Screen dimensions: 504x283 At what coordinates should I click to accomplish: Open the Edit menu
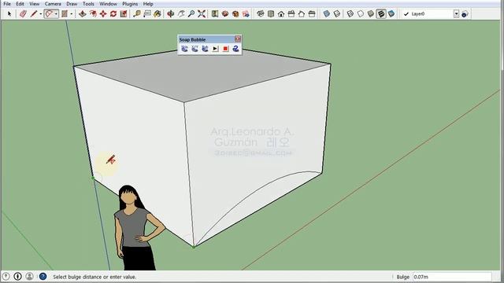[20, 4]
